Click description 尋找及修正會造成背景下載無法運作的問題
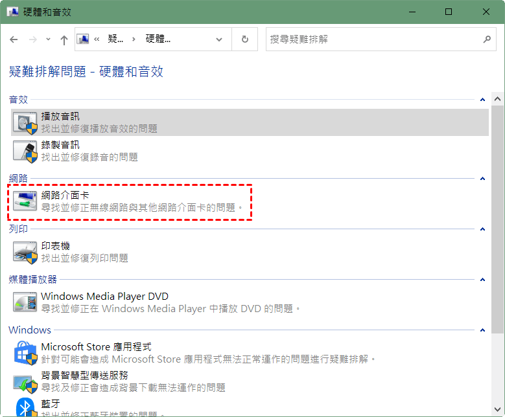This screenshot has width=505, height=417. click(x=133, y=388)
